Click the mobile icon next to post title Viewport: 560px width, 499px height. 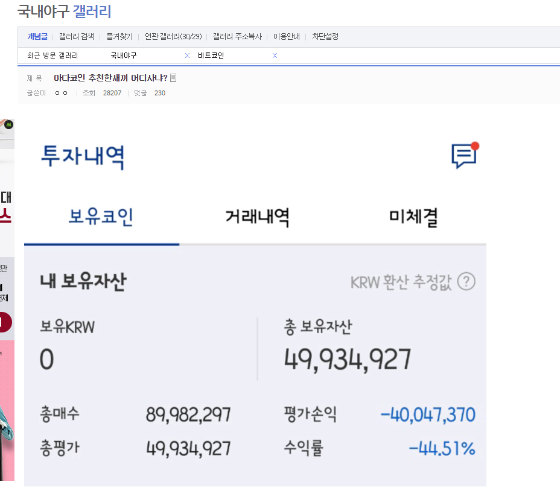pos(173,78)
